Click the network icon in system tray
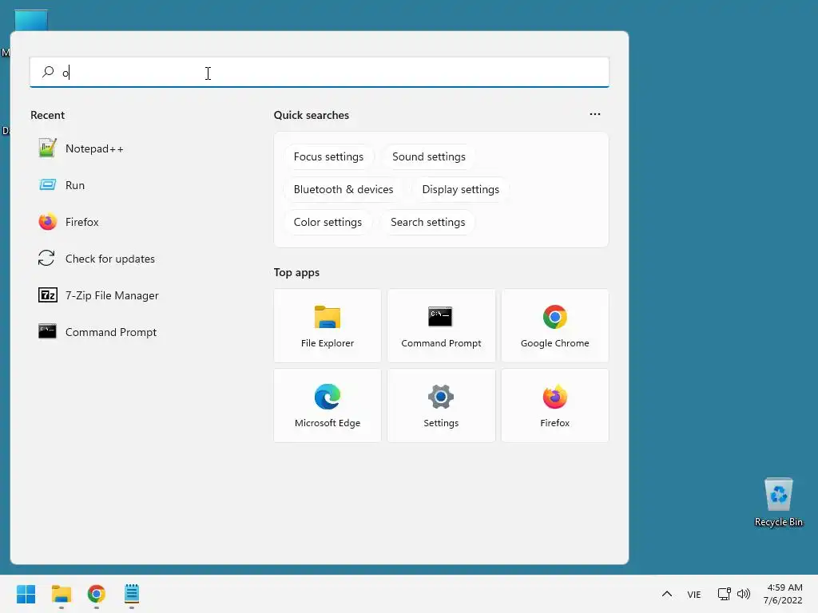 [x=724, y=594]
